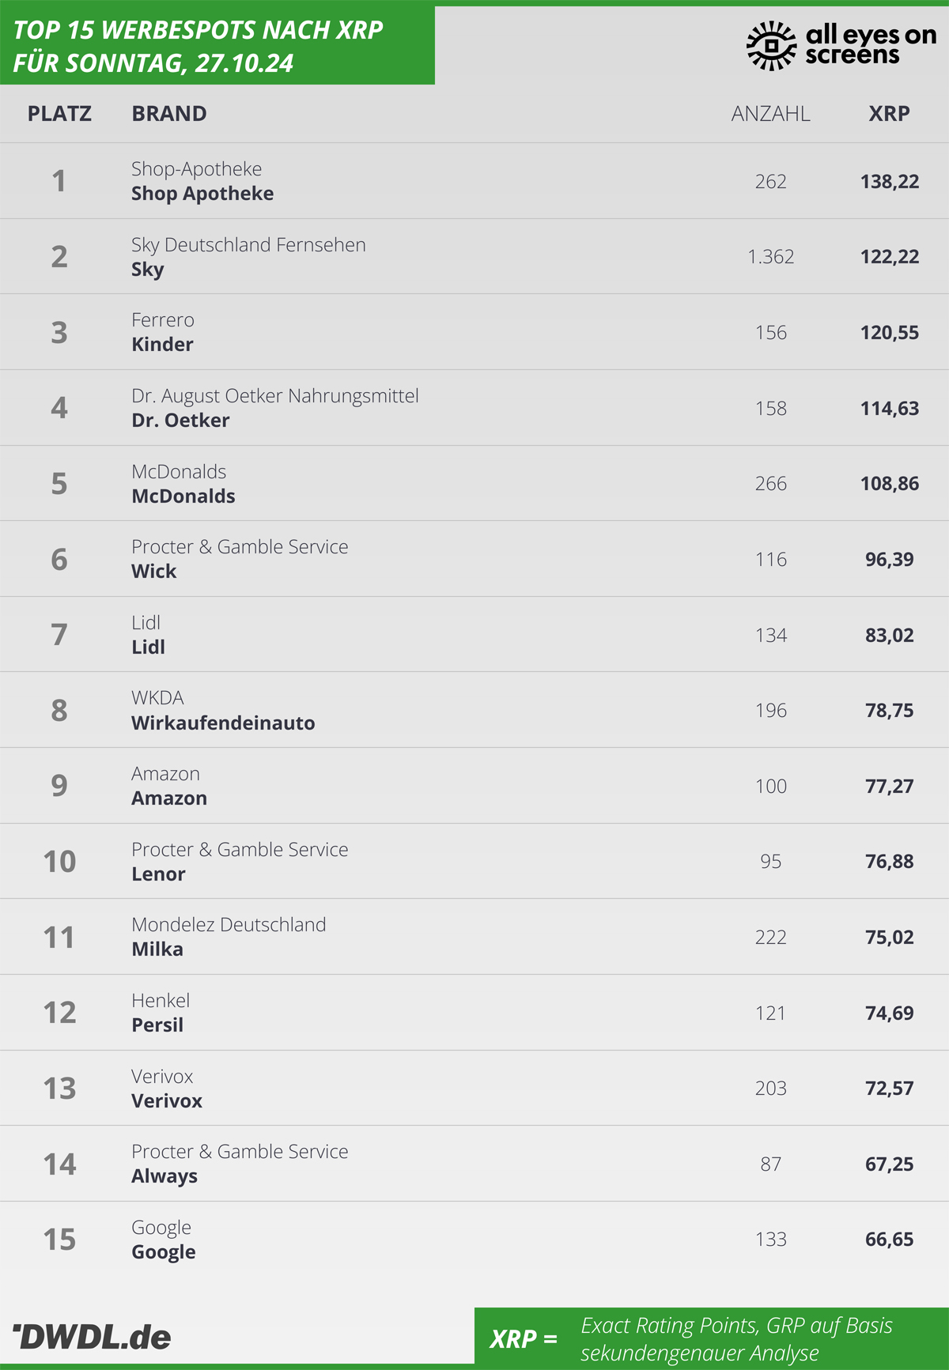
Task: Click Amazon's spot count of 100
Action: (x=771, y=787)
